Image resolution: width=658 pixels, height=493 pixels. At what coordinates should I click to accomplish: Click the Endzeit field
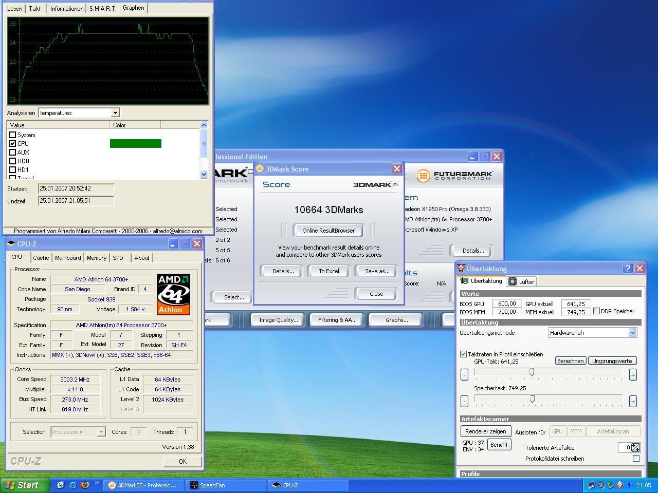(x=76, y=201)
